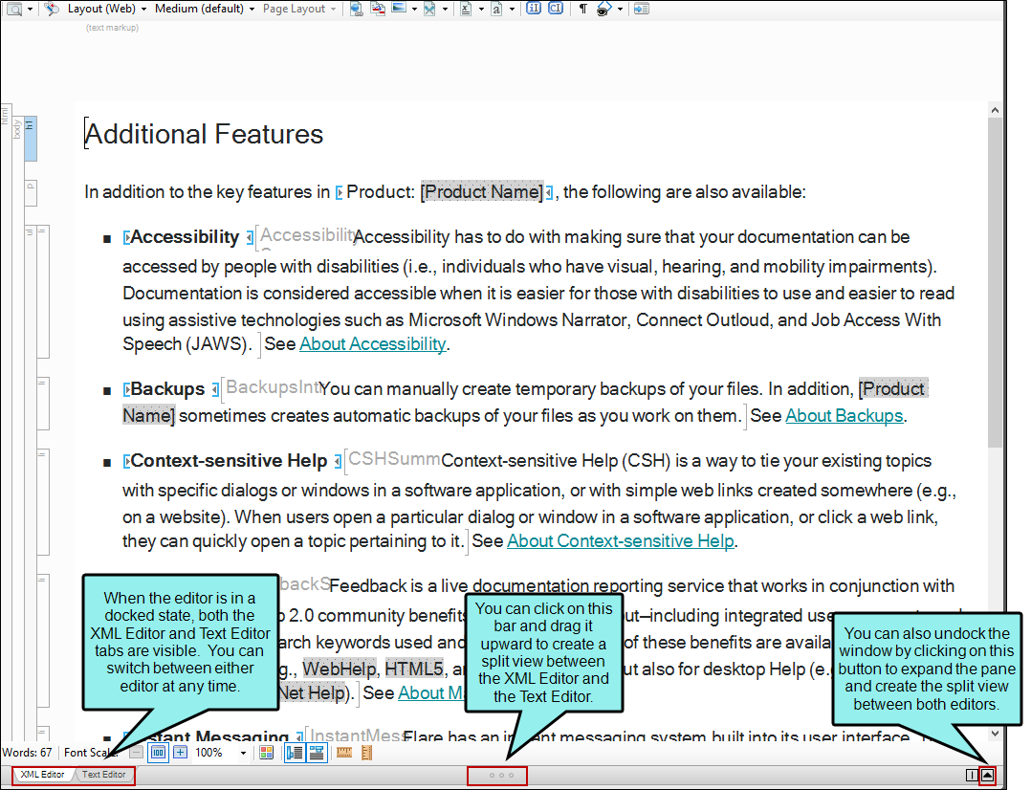Click the plus button to increase font scale
Screen dimensions: 1031x790
coord(180,753)
